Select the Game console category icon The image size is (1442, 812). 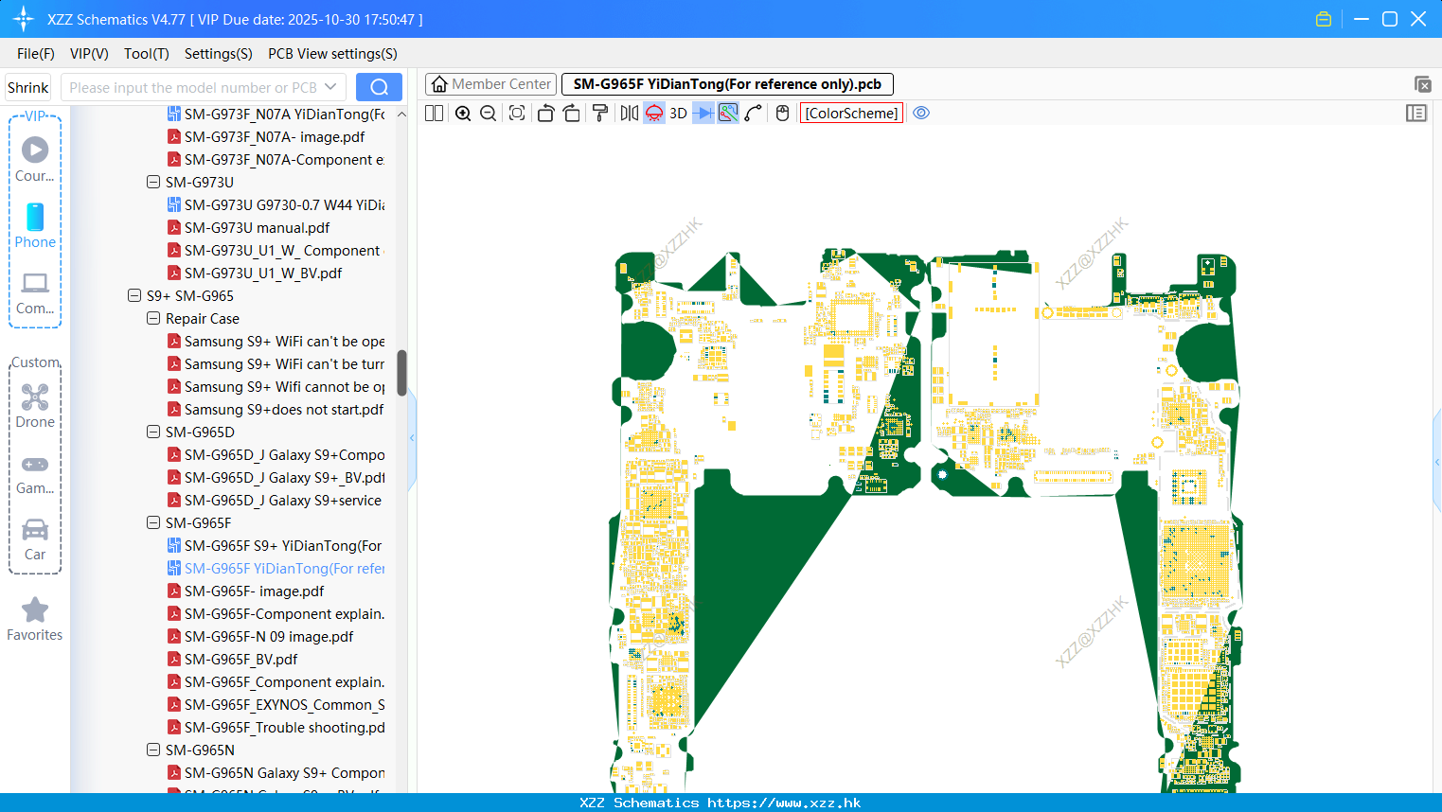point(35,473)
